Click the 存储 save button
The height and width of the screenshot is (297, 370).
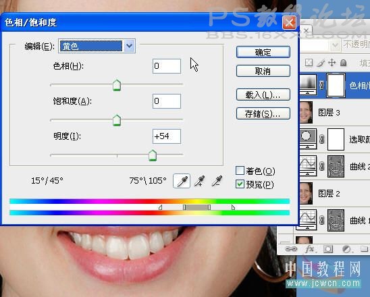coord(263,113)
